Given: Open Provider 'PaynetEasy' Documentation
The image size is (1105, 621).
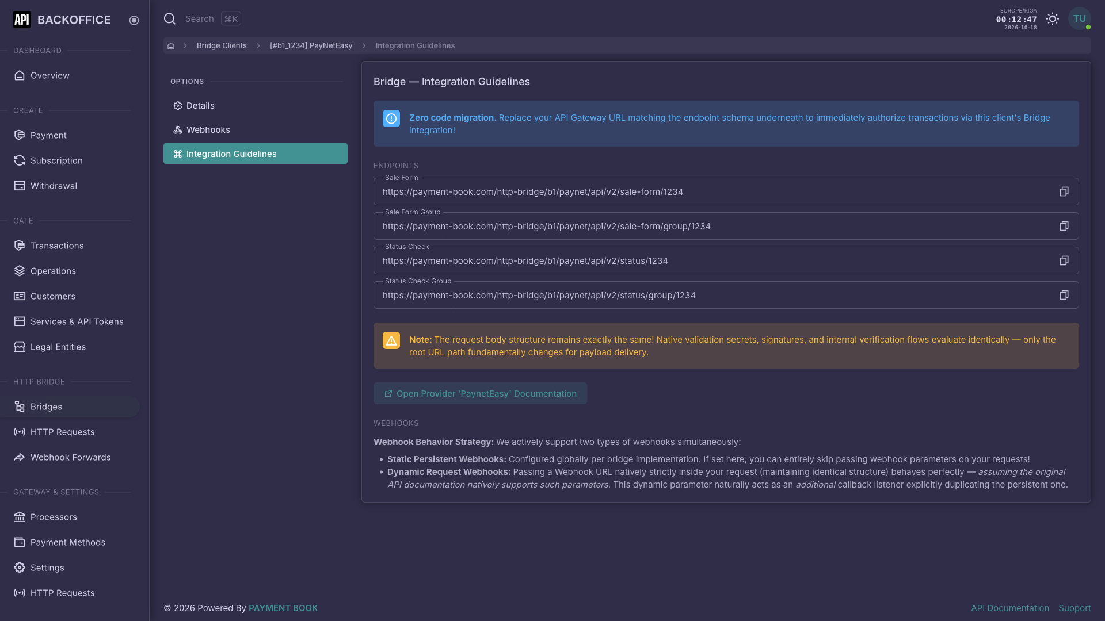Looking at the screenshot, I should tap(480, 393).
